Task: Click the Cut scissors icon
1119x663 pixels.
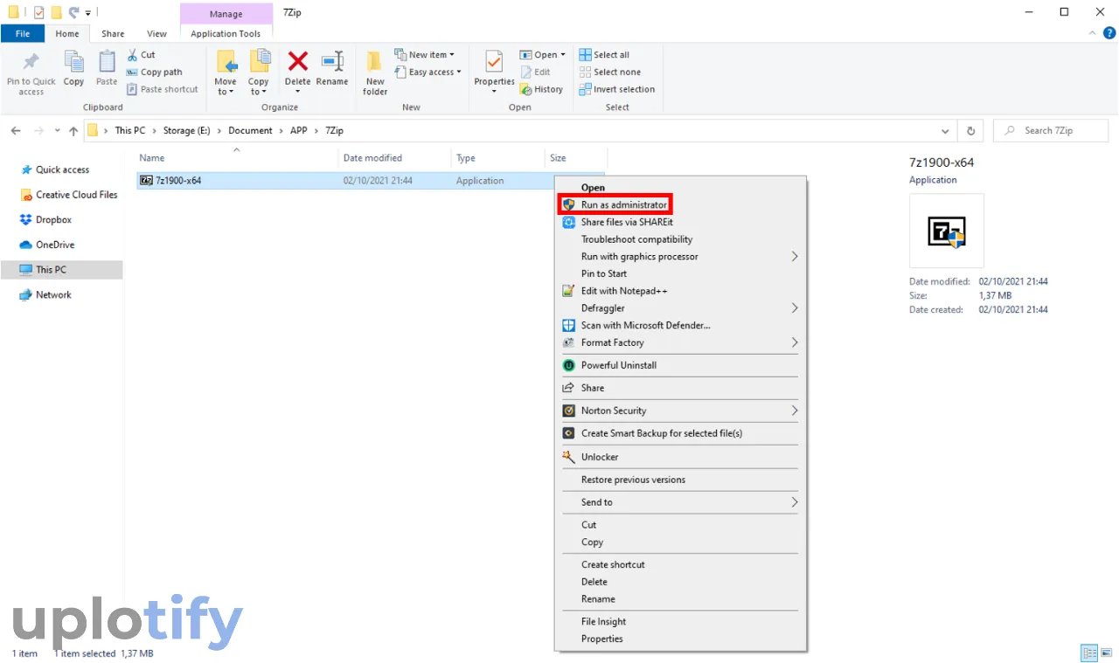Action: (x=133, y=54)
